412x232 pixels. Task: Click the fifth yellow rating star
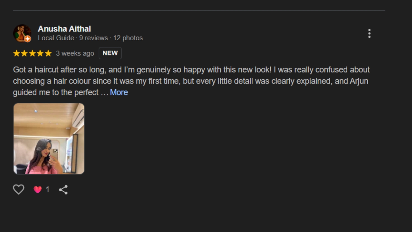[x=48, y=53]
